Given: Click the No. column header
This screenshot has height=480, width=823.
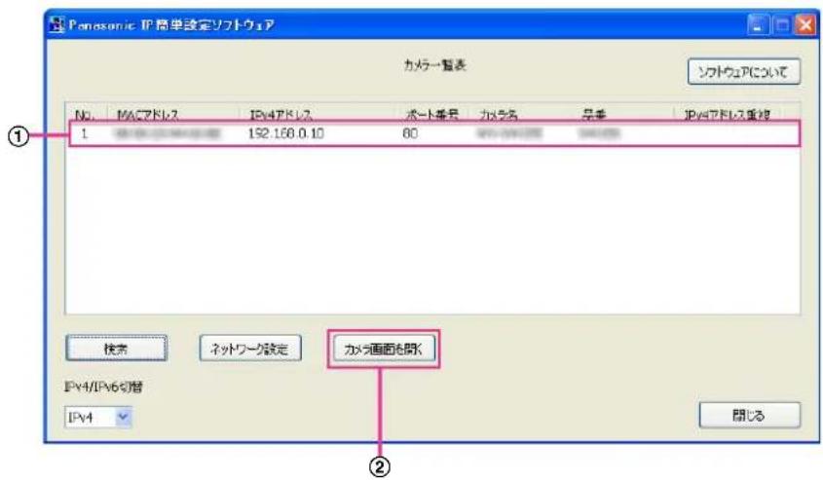Looking at the screenshot, I should coord(85,114).
